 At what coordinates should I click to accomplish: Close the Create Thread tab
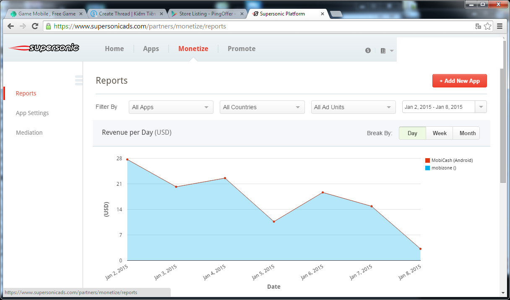pyautogui.click(x=161, y=14)
